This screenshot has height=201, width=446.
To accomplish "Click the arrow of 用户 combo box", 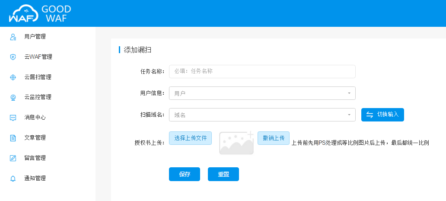I will point(349,93).
